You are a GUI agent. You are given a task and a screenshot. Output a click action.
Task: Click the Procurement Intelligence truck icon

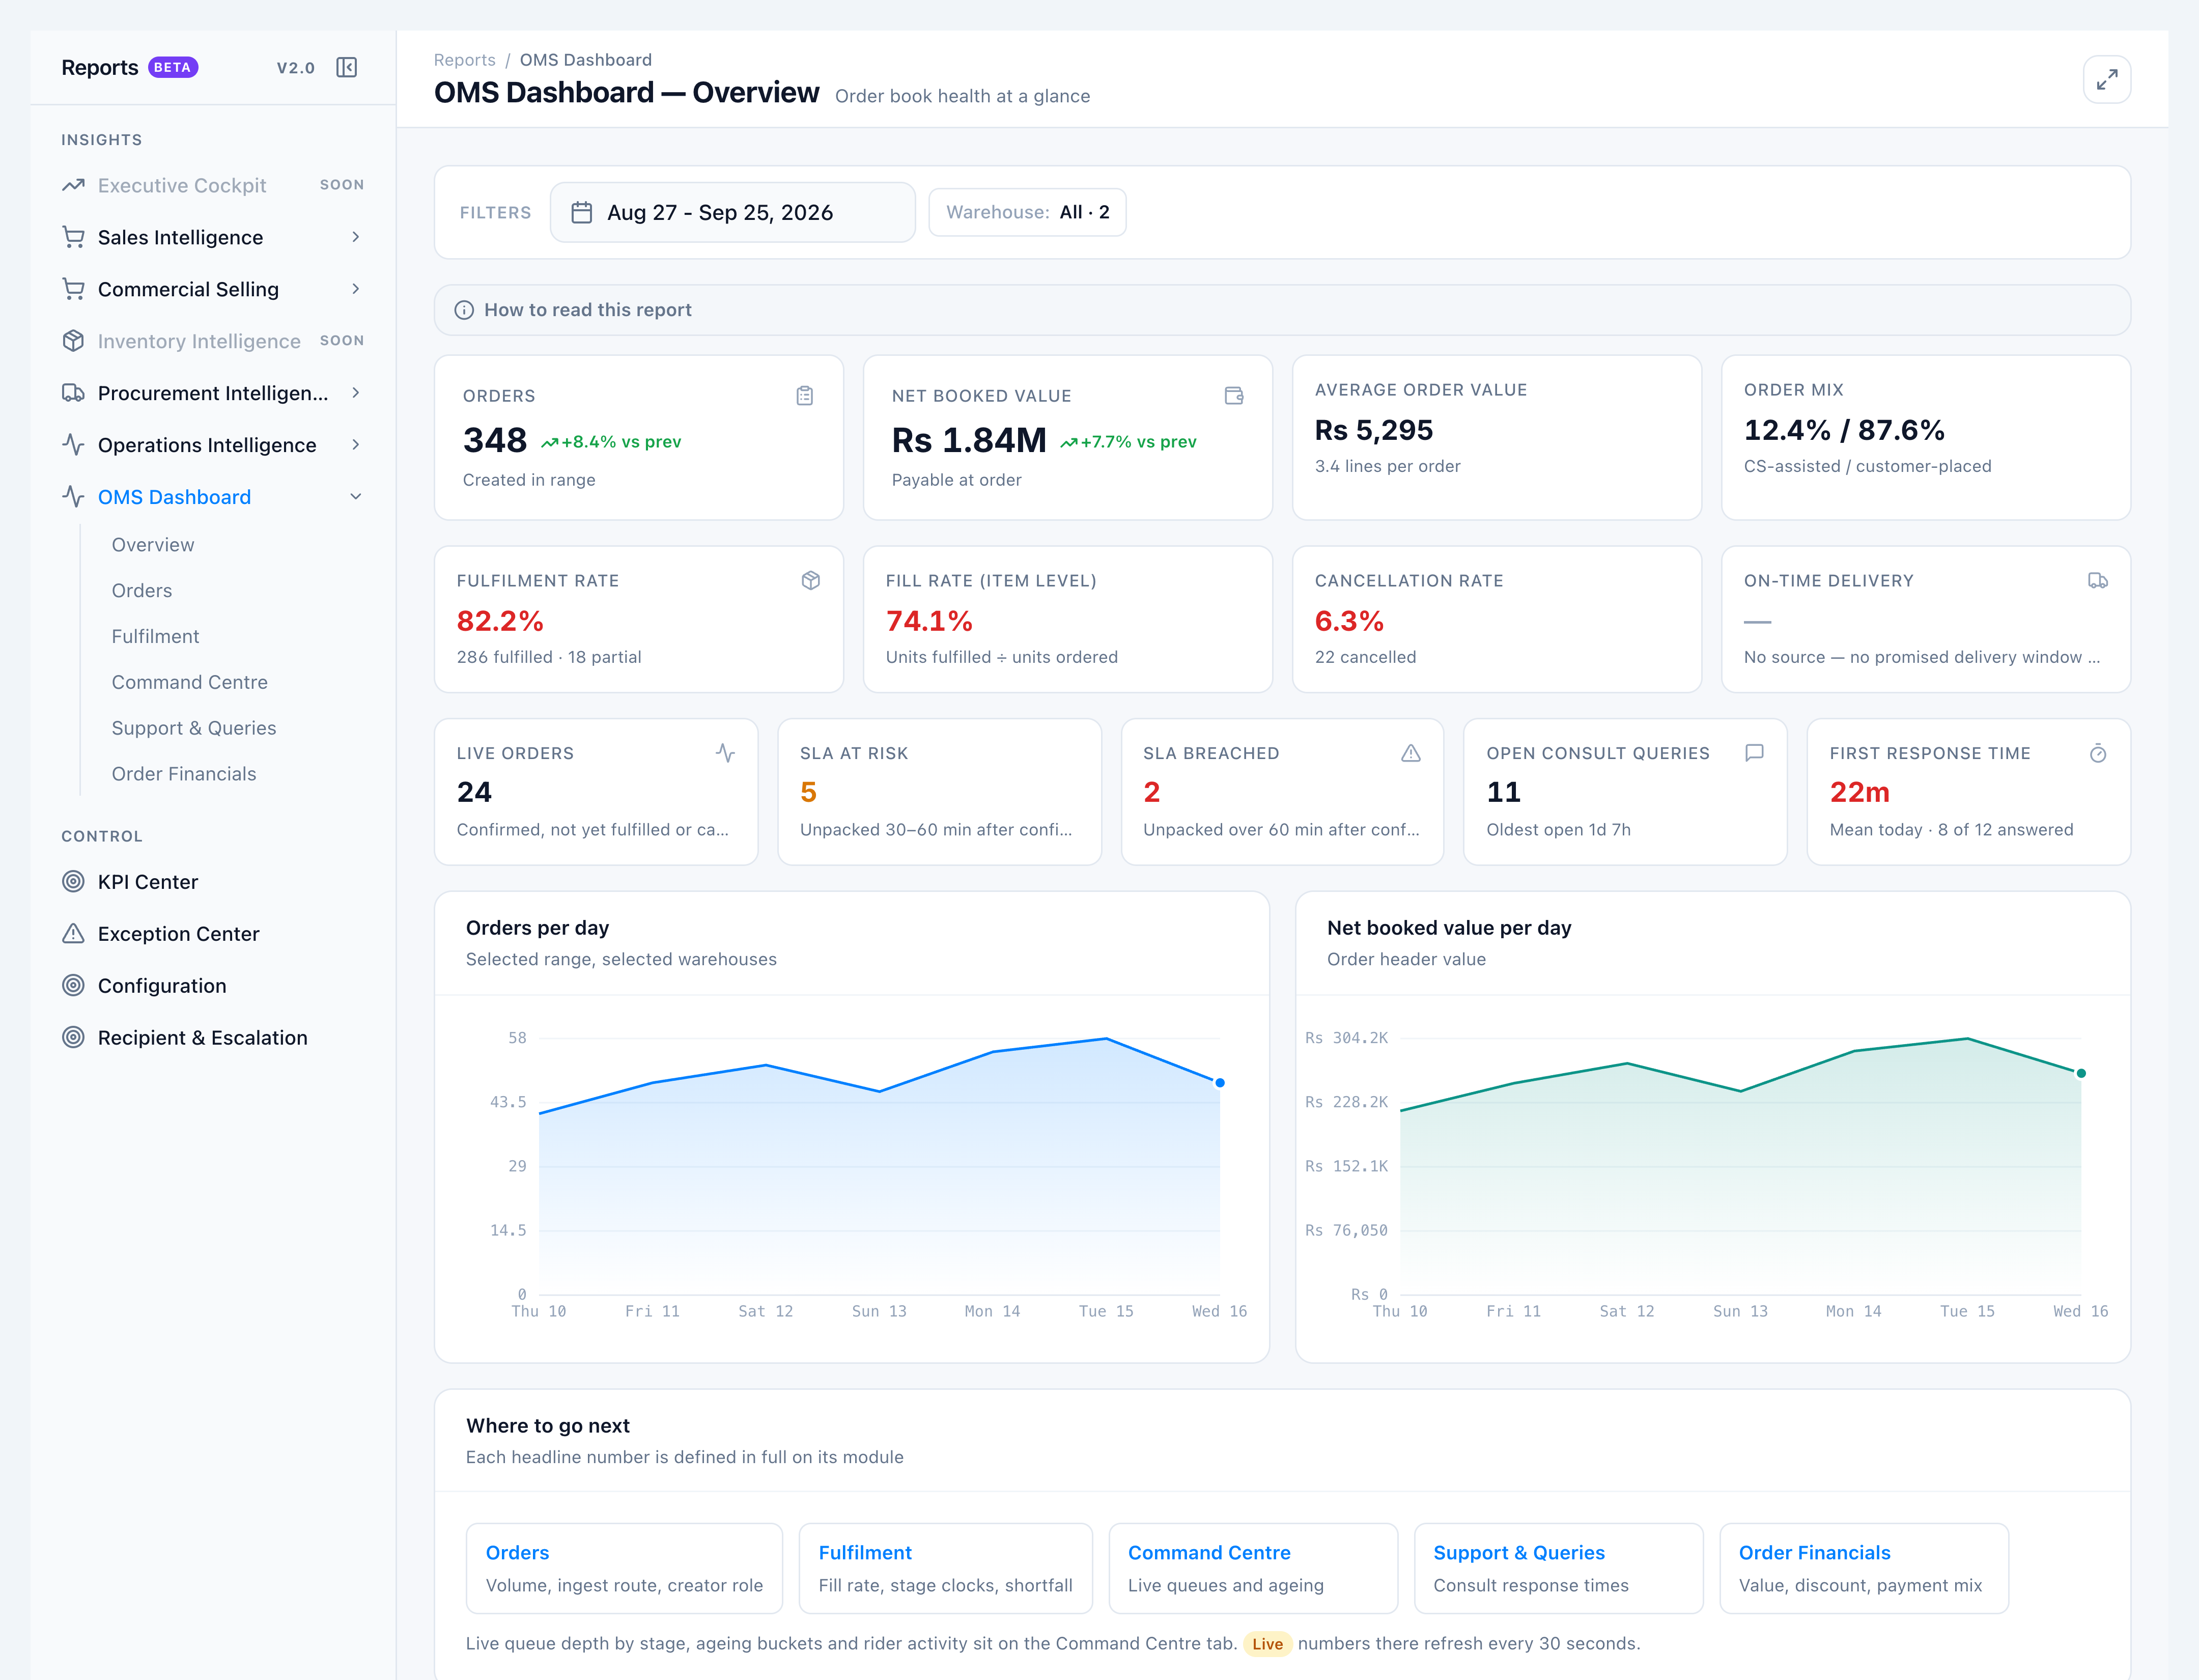click(x=73, y=393)
